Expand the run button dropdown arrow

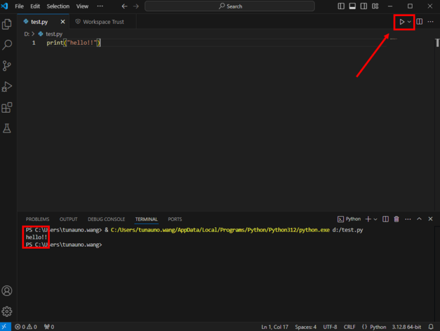409,22
